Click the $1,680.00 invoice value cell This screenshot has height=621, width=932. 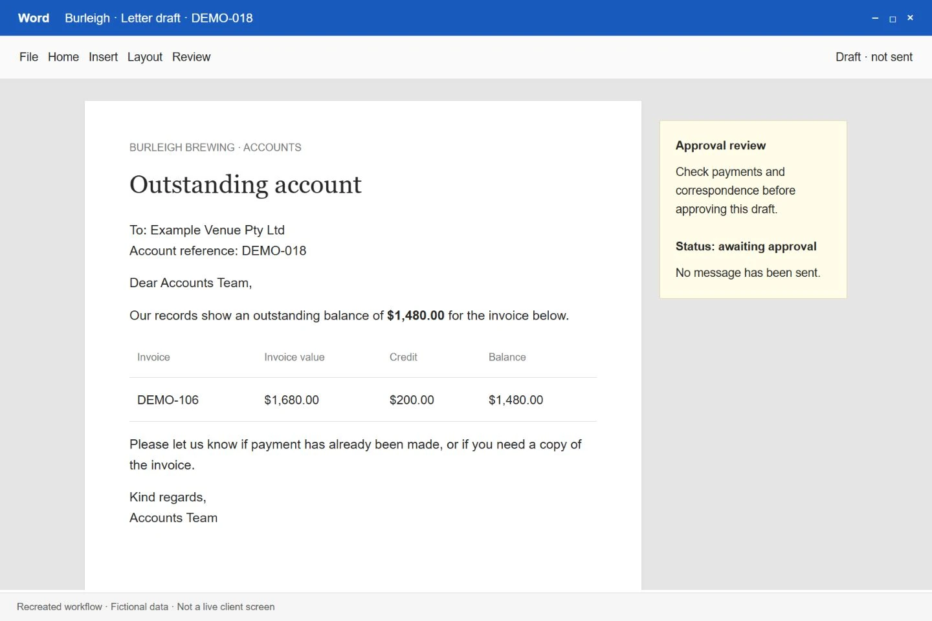click(x=291, y=400)
